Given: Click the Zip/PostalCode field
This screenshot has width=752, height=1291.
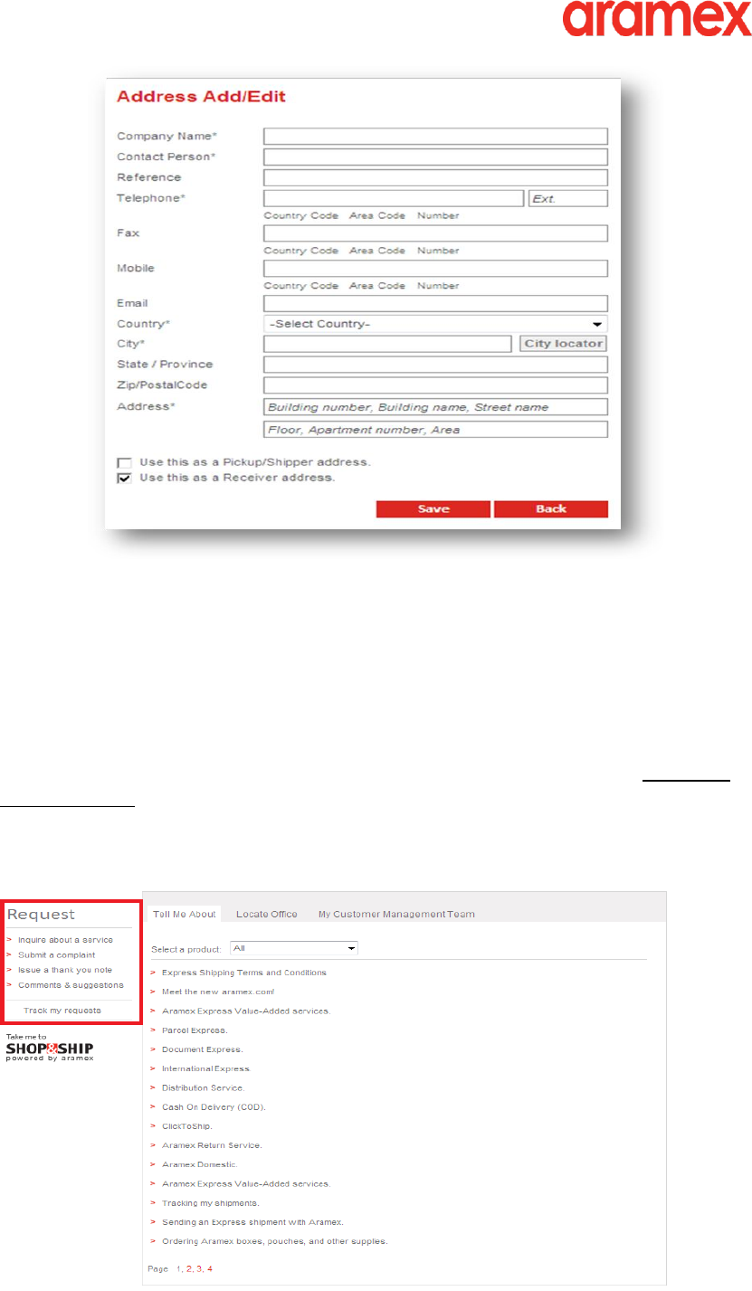Looking at the screenshot, I should pos(435,385).
